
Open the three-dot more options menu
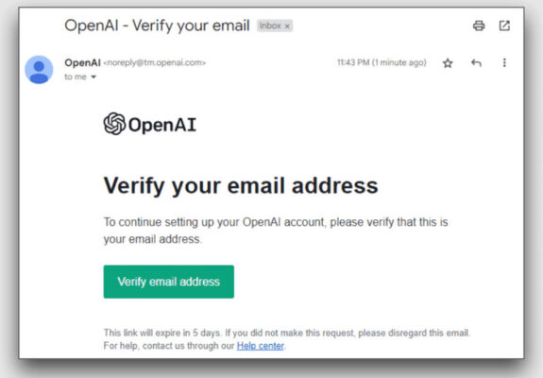(504, 62)
